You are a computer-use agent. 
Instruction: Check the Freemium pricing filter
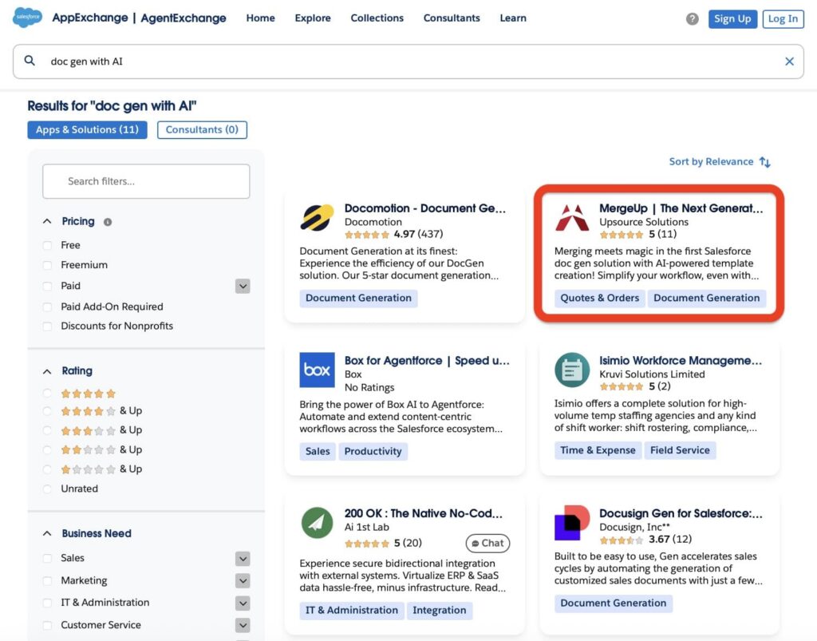click(47, 265)
